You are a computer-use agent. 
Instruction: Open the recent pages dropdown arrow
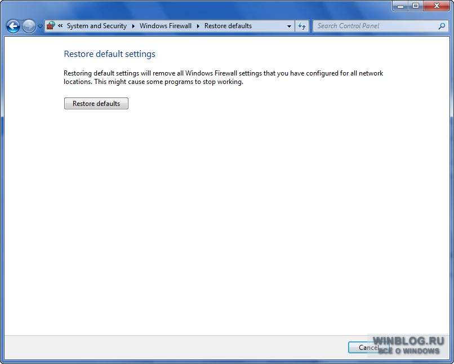(40, 26)
